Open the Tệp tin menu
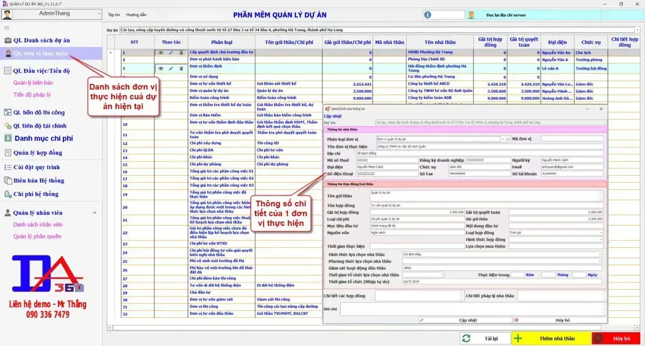645x346 pixels. [113, 15]
